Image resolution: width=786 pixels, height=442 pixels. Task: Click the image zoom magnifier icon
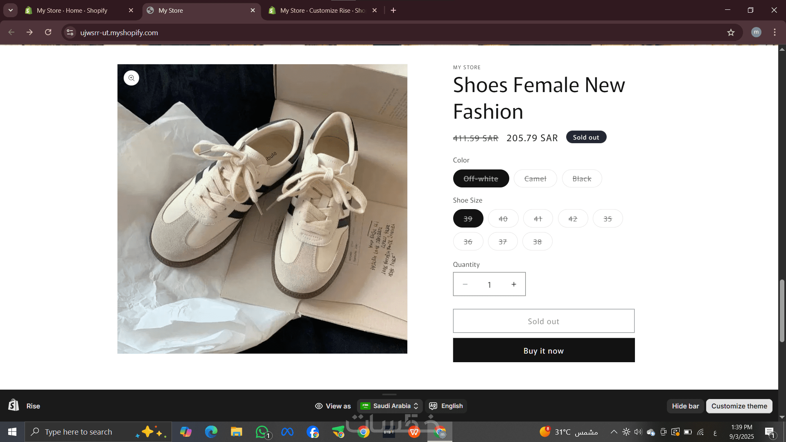pos(131,78)
